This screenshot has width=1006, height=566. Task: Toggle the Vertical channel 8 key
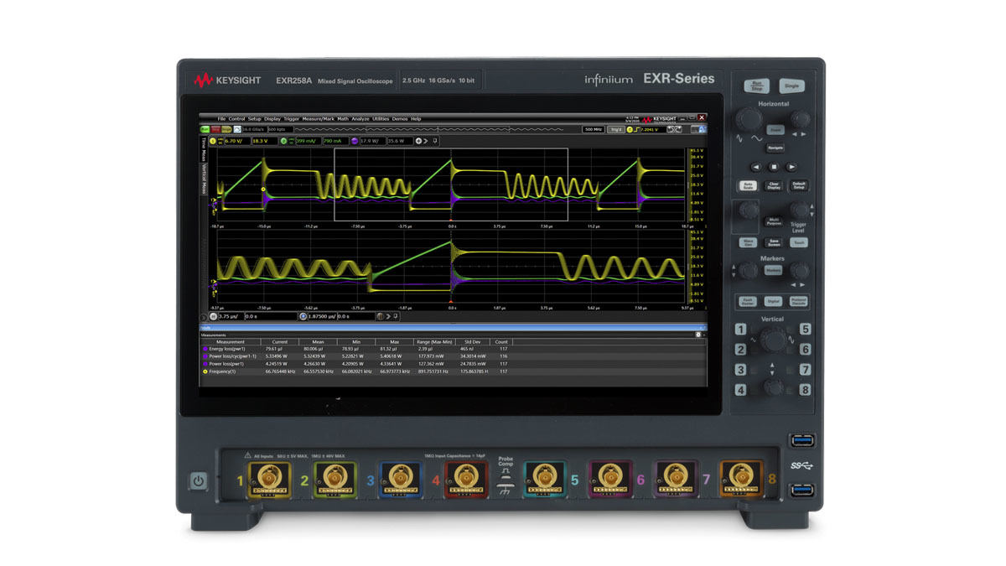coord(805,390)
